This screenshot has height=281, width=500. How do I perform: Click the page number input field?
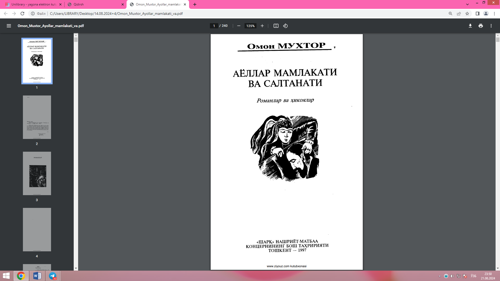coord(214,26)
